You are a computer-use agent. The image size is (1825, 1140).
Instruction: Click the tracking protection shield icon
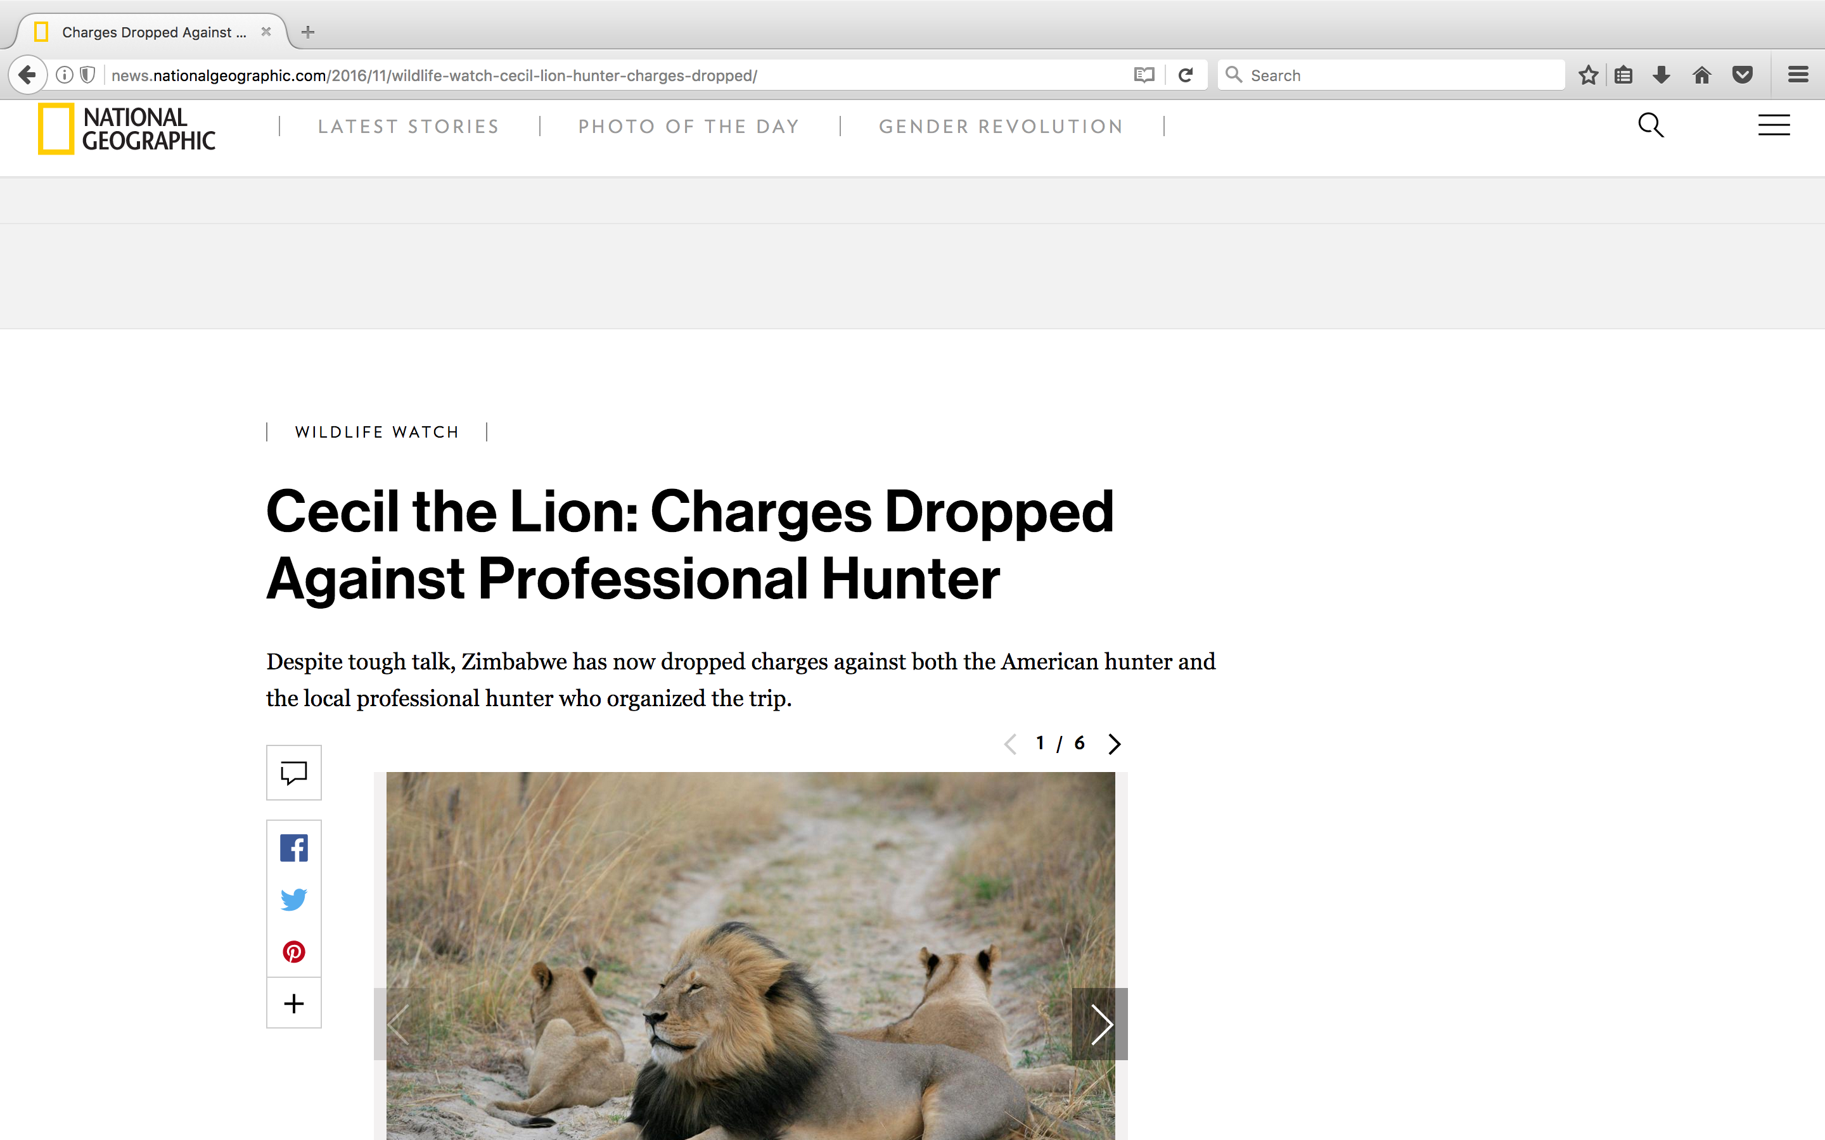click(87, 75)
